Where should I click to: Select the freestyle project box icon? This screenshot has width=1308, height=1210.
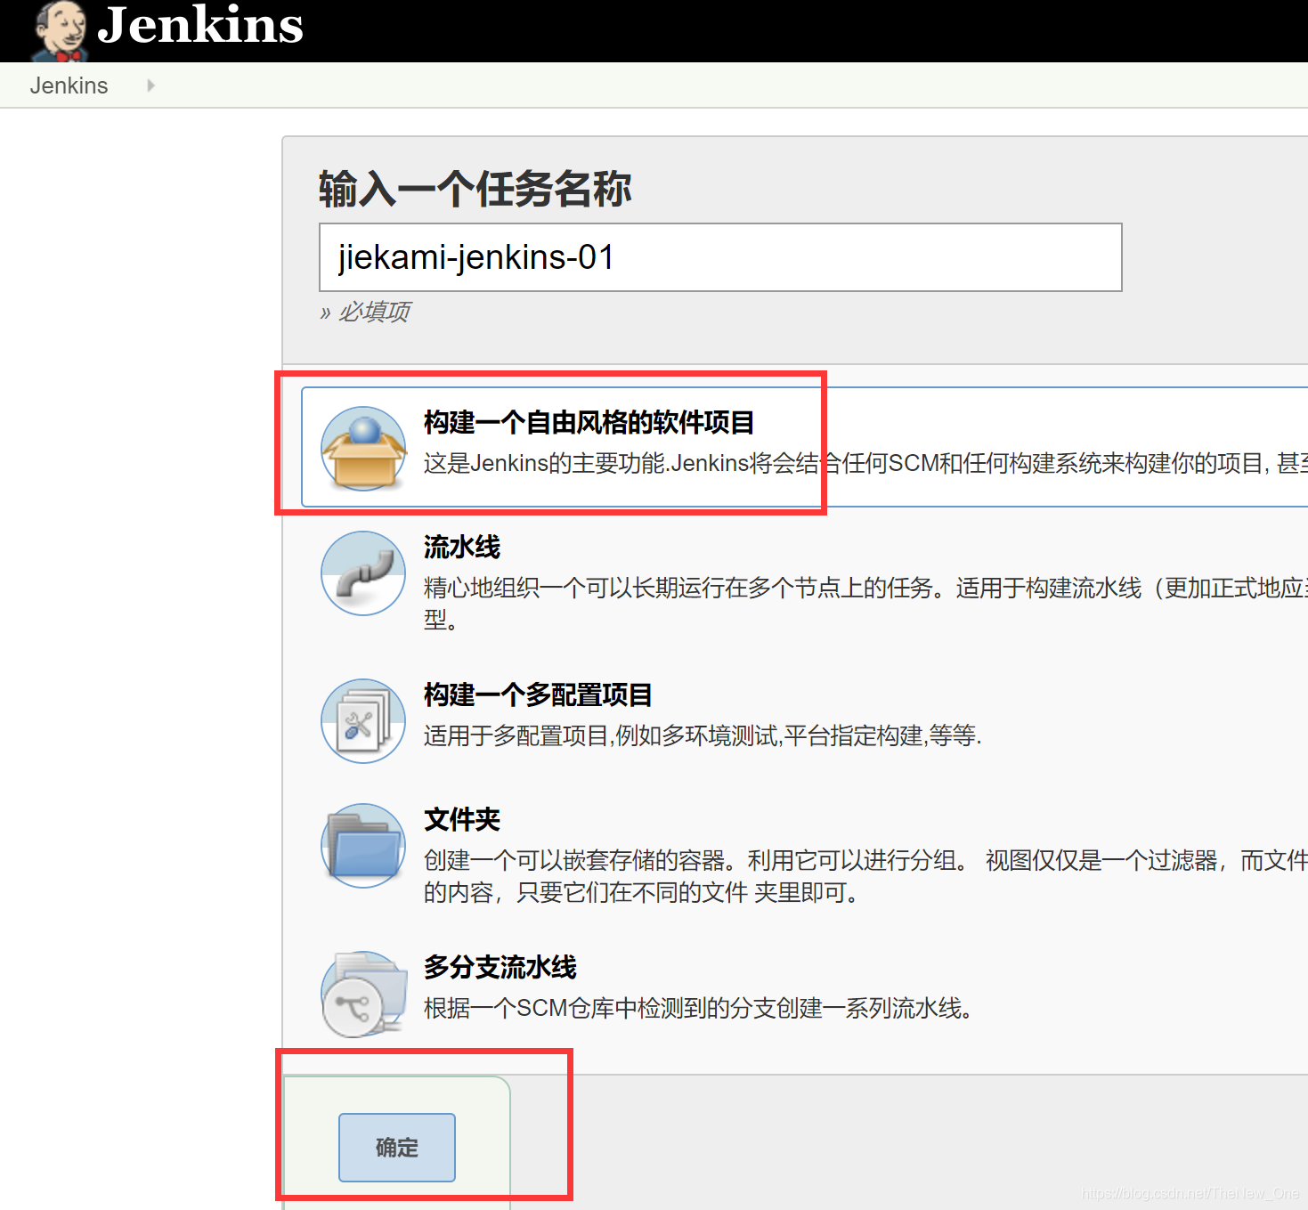[363, 448]
